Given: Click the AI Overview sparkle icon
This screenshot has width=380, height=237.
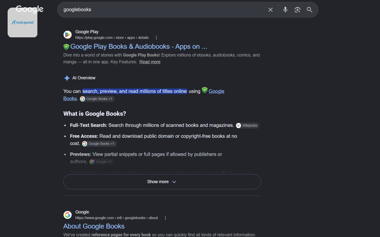Looking at the screenshot, I should tap(67, 78).
